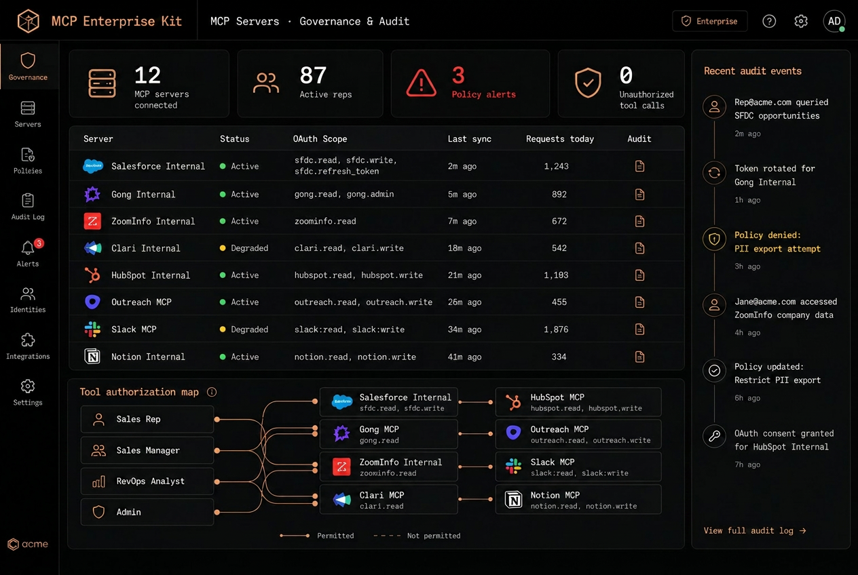858x575 pixels.
Task: Click the Clari MCP map node
Action: coord(389,500)
